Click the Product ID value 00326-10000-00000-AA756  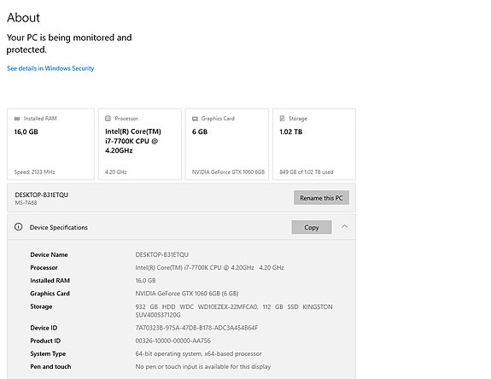[x=172, y=341]
